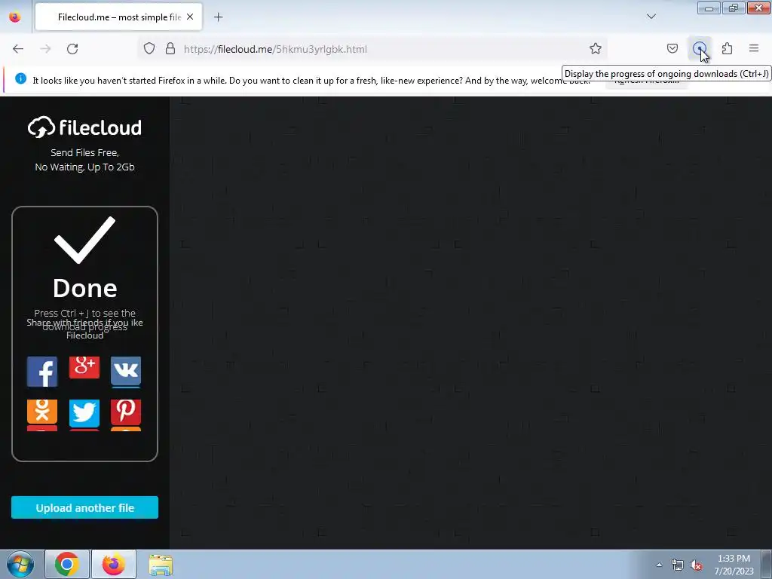Screen dimensions: 772x579
Task: Open muted volume tray icon
Action: click(x=696, y=565)
